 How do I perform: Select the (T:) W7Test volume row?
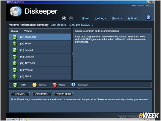point(40,70)
